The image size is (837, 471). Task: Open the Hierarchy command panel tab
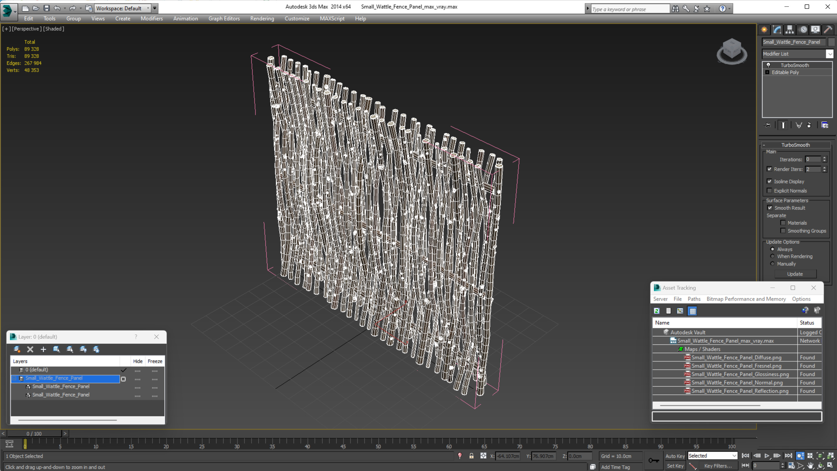tap(789, 30)
